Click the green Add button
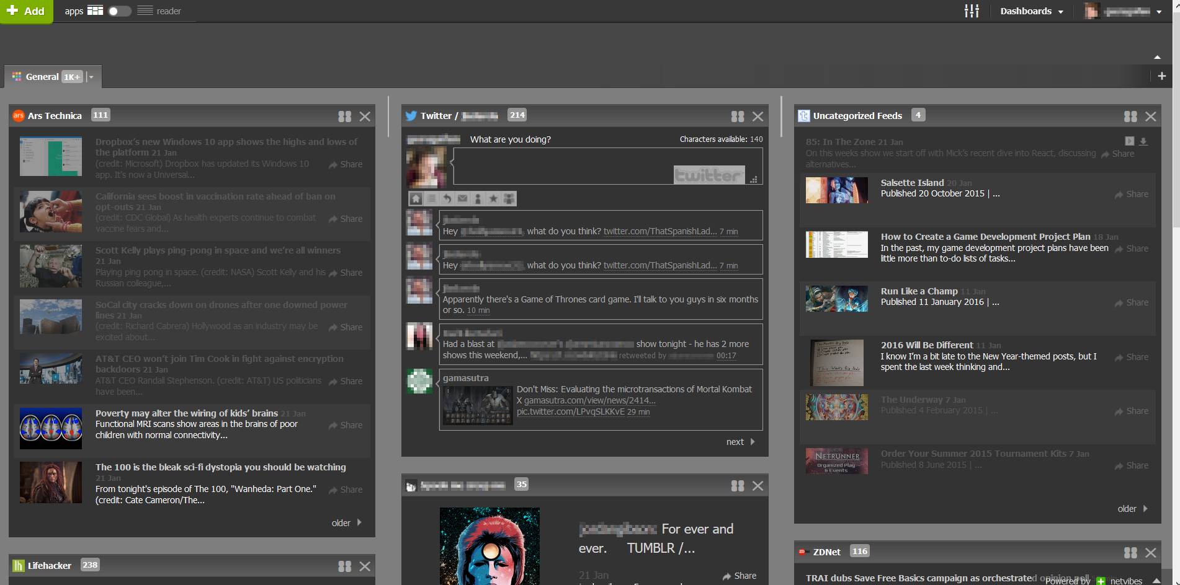Screen dimensions: 1180x585 click(27, 11)
